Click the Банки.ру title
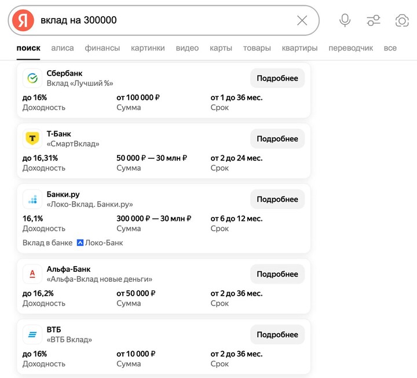This screenshot has width=417, height=378. [x=63, y=194]
